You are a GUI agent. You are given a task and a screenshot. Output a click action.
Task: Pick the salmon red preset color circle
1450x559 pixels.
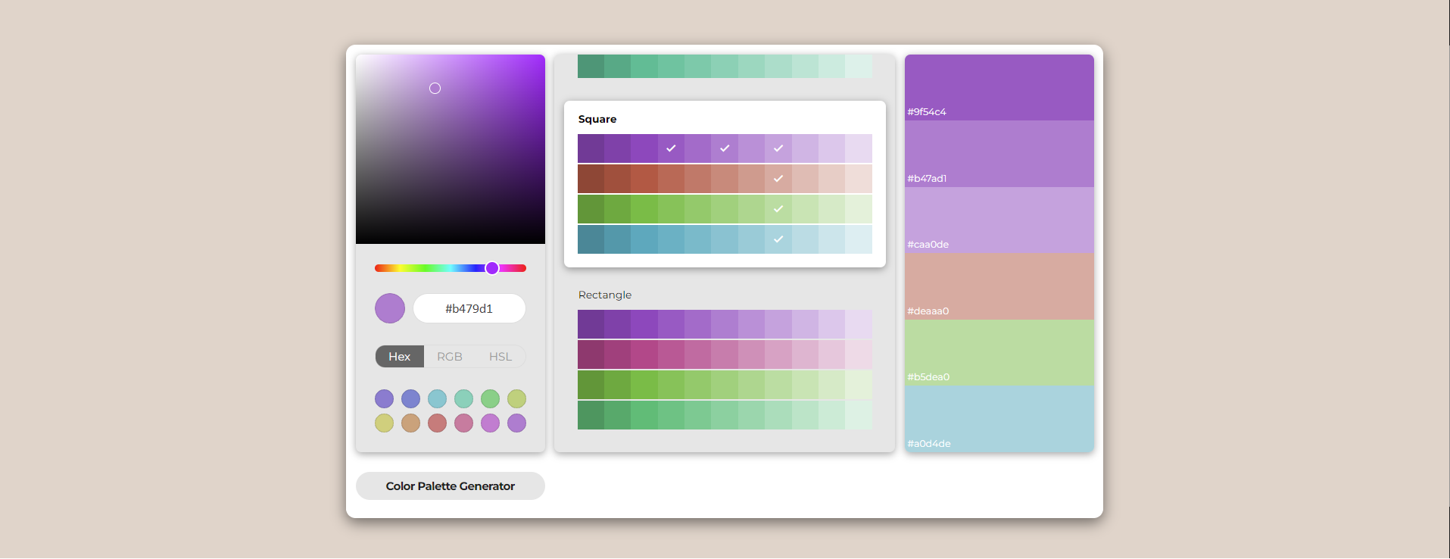tap(437, 423)
